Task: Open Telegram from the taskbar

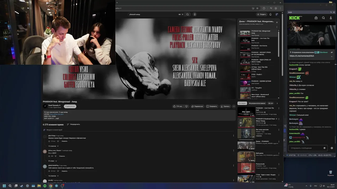Action: tap(56, 186)
